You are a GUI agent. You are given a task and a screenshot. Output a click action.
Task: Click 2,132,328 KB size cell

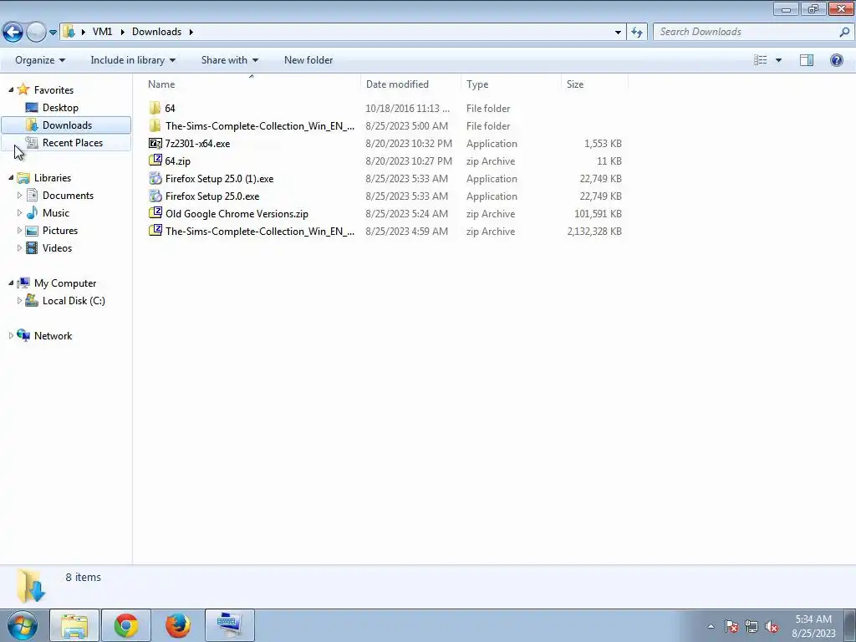click(594, 232)
